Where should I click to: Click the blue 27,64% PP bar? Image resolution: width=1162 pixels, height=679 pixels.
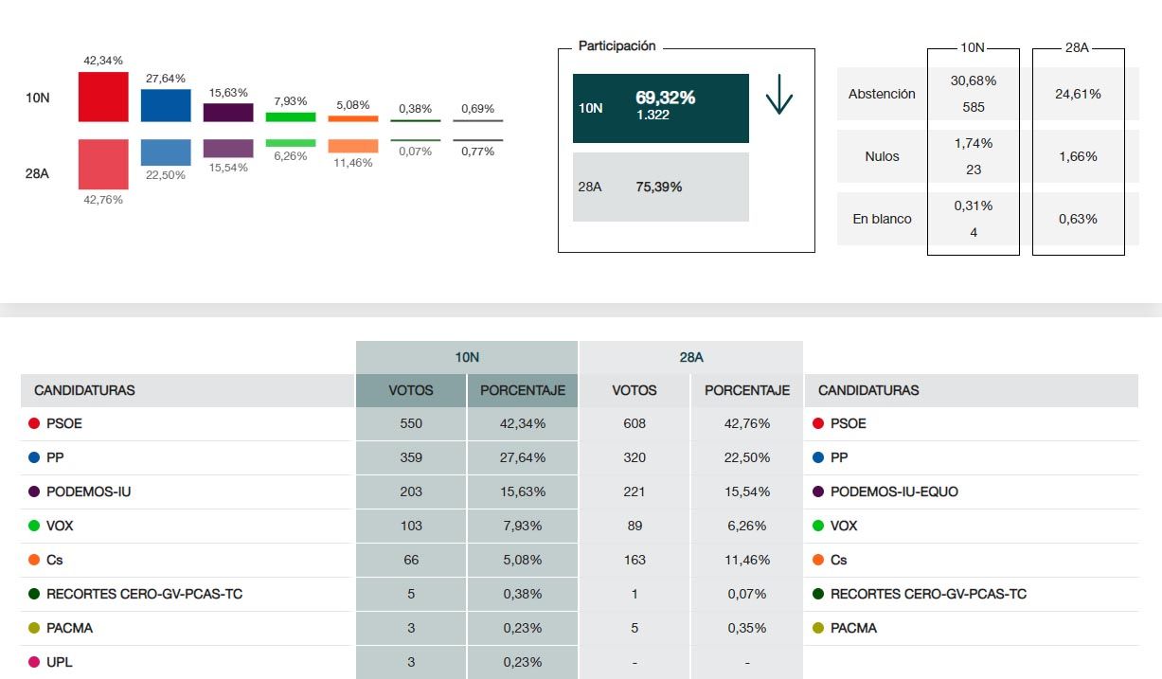(166, 105)
